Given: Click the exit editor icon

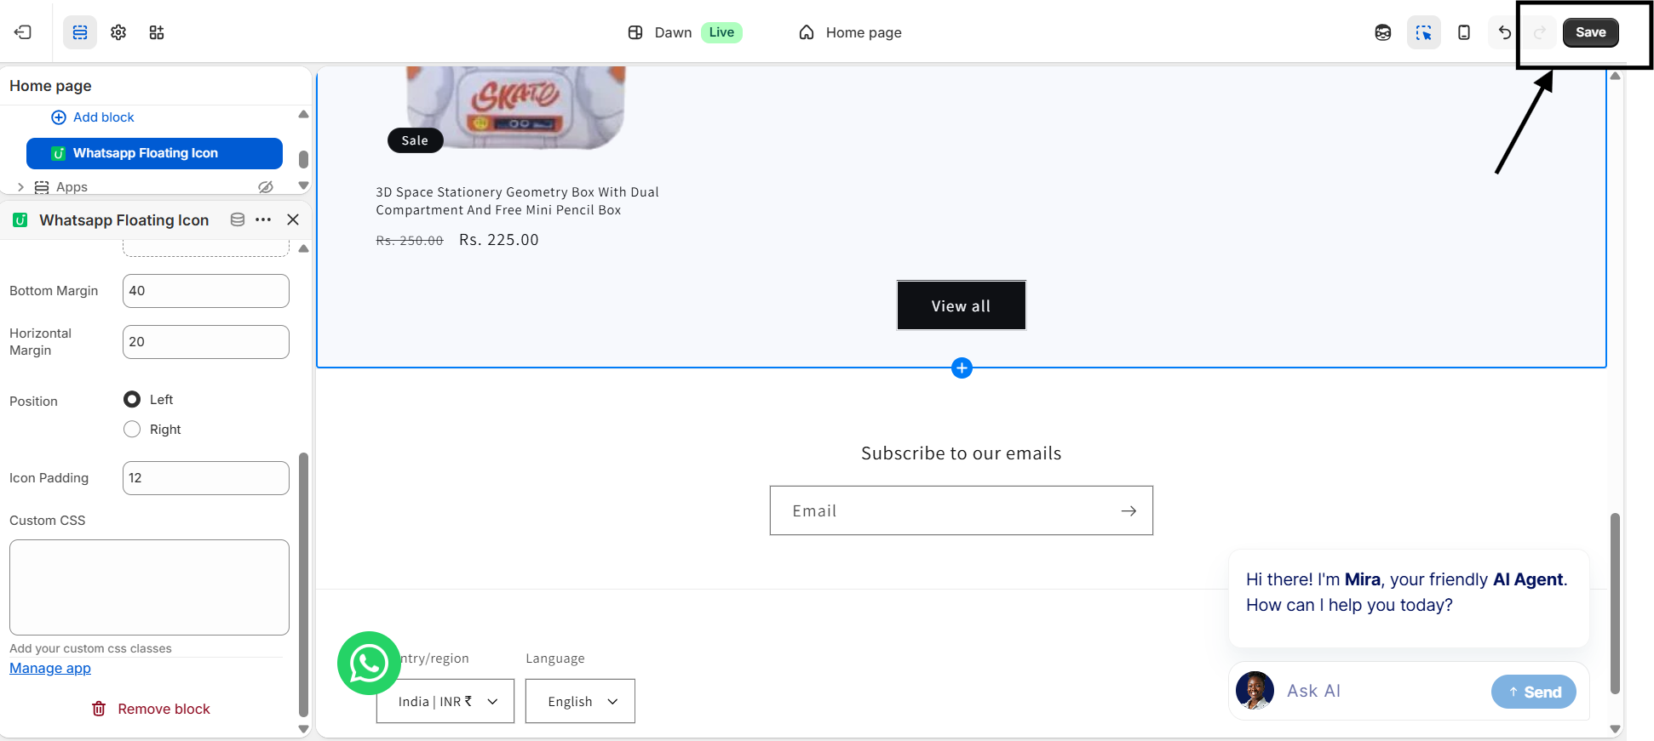Looking at the screenshot, I should (x=23, y=32).
